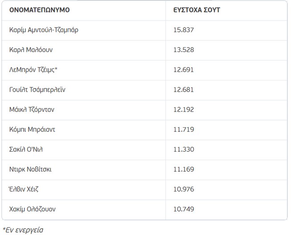Screen dimensions: 294x238
Task: Click the value 15.837
Action: [x=184, y=30]
